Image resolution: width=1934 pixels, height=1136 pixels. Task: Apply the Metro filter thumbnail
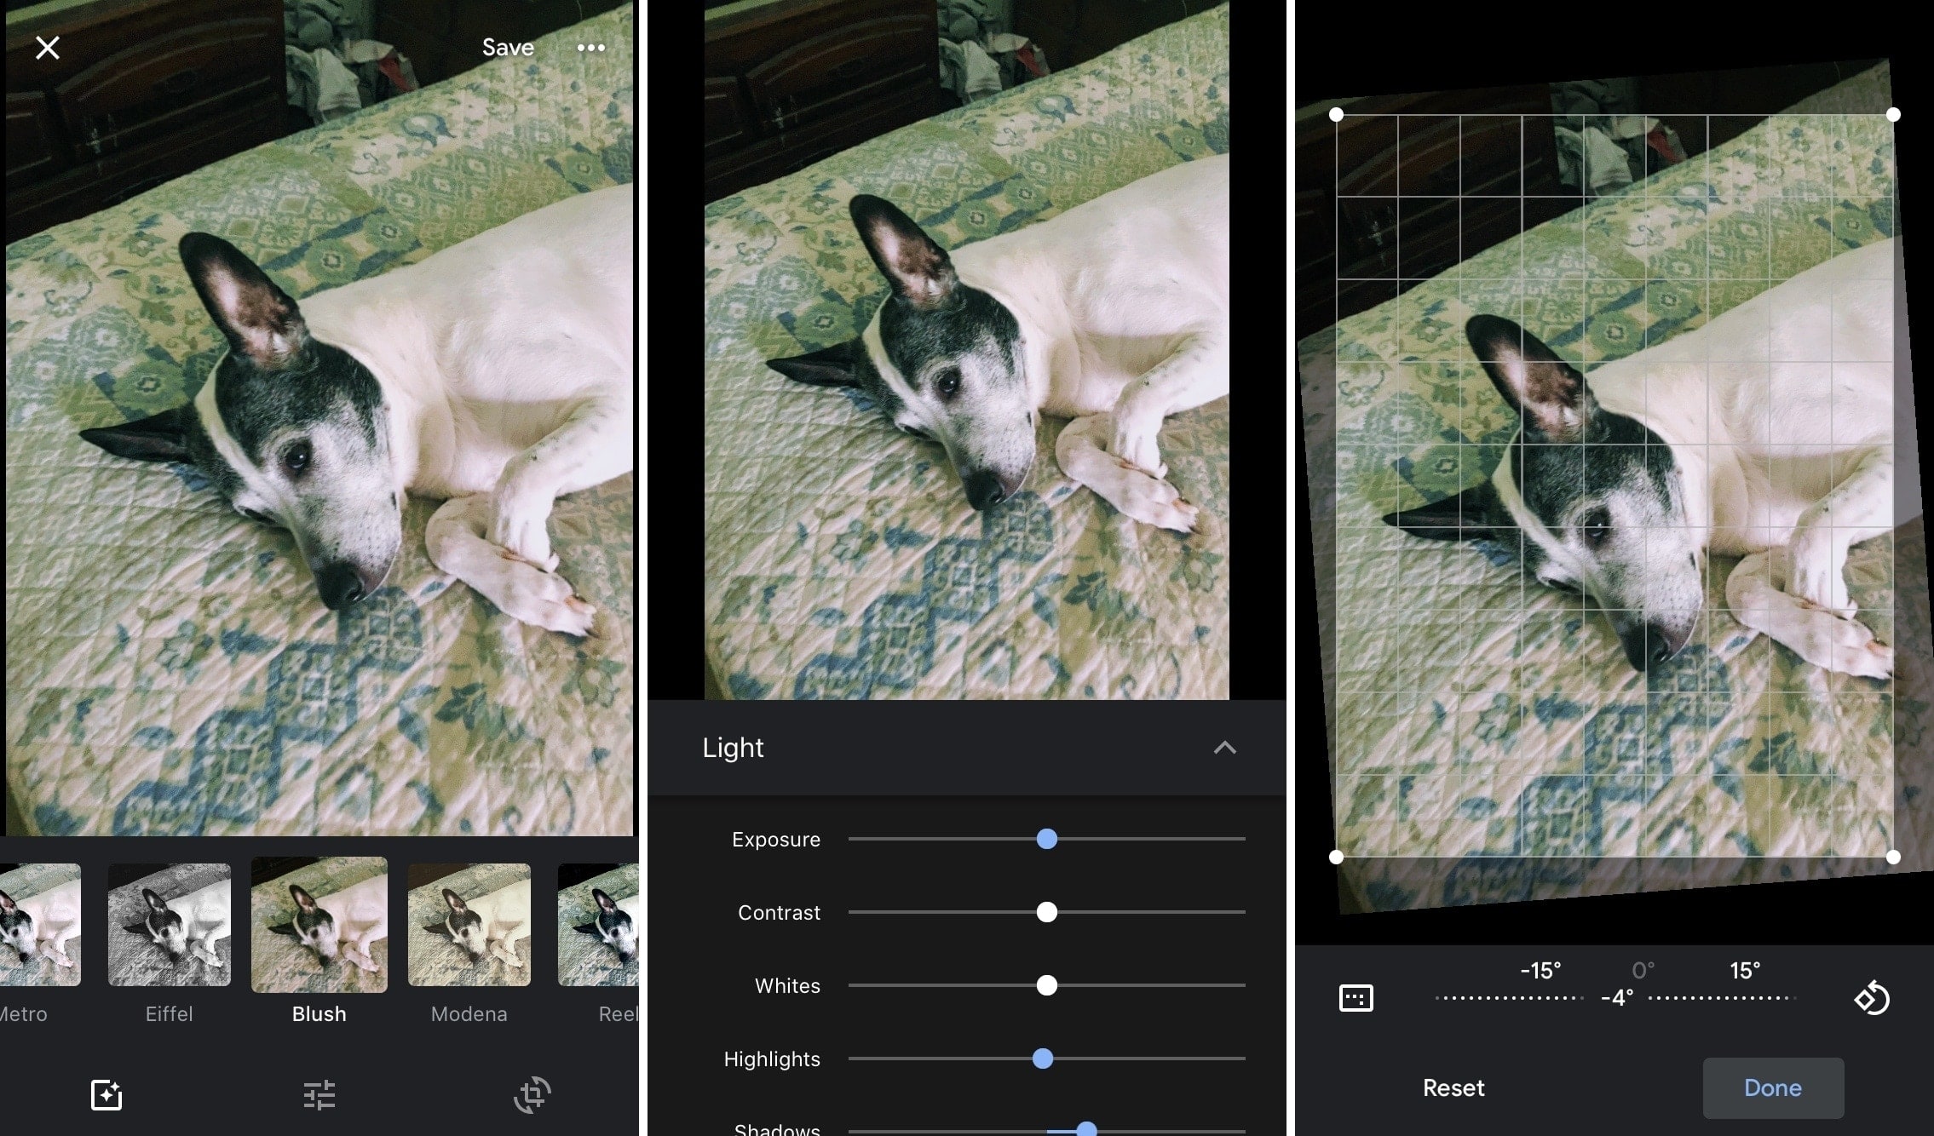[40, 925]
